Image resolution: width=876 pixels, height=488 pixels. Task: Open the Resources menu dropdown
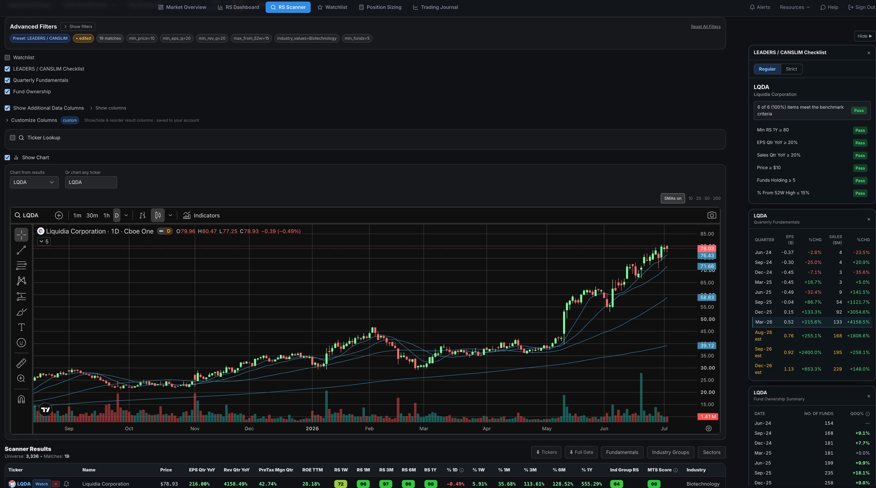794,7
